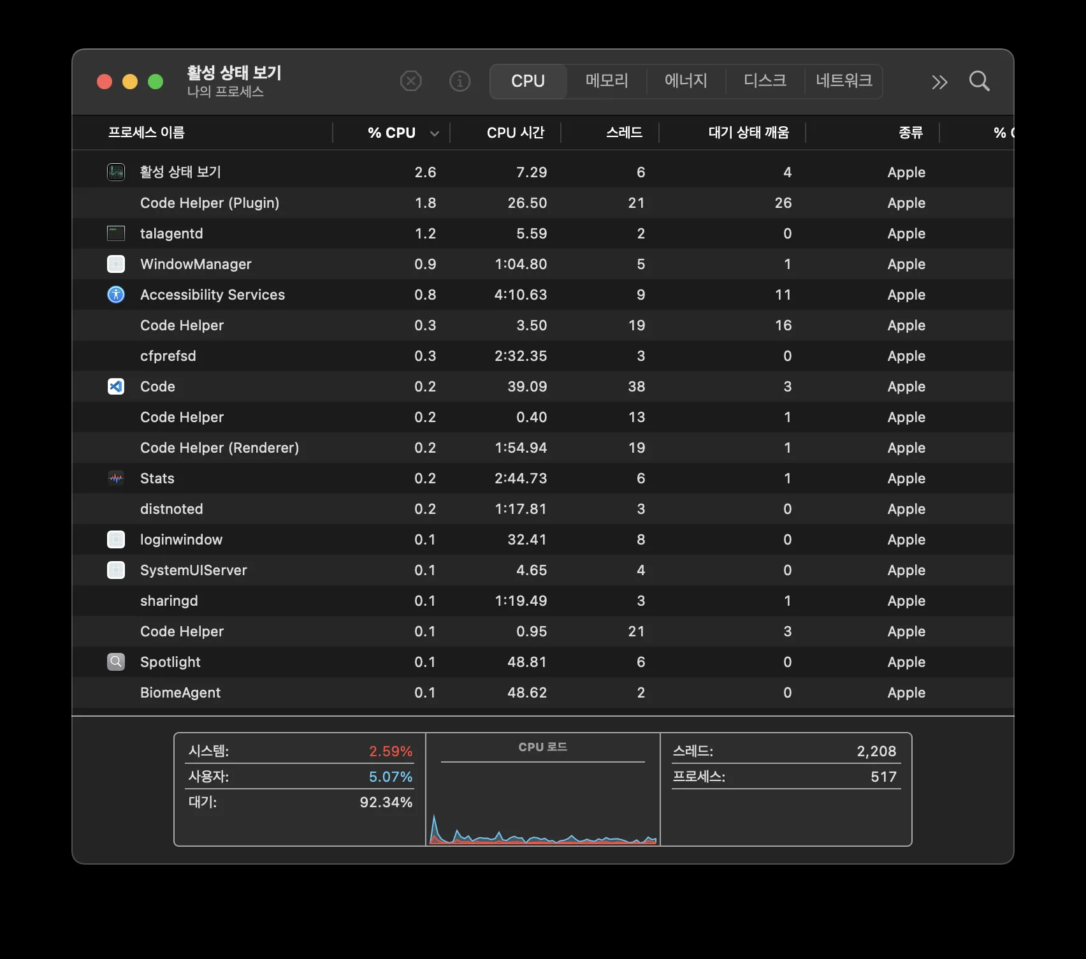Sort by % CPU column header
Screen dimensions: 1086x959
391,133
